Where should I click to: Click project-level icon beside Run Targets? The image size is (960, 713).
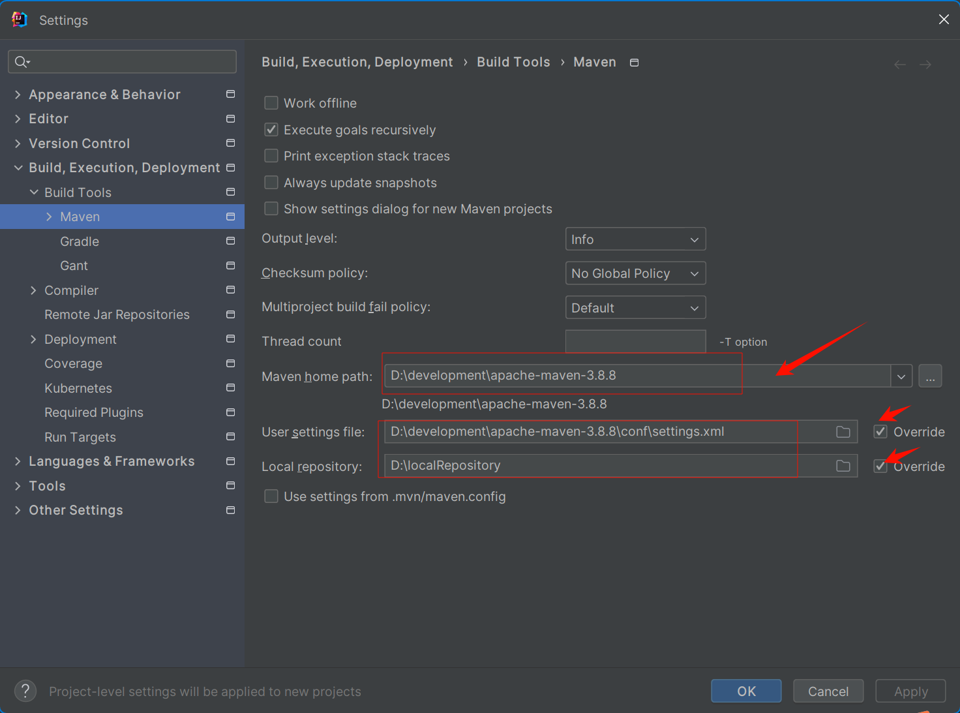click(230, 436)
